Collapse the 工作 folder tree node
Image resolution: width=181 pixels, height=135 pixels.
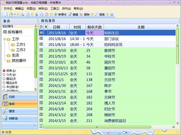click(5, 39)
